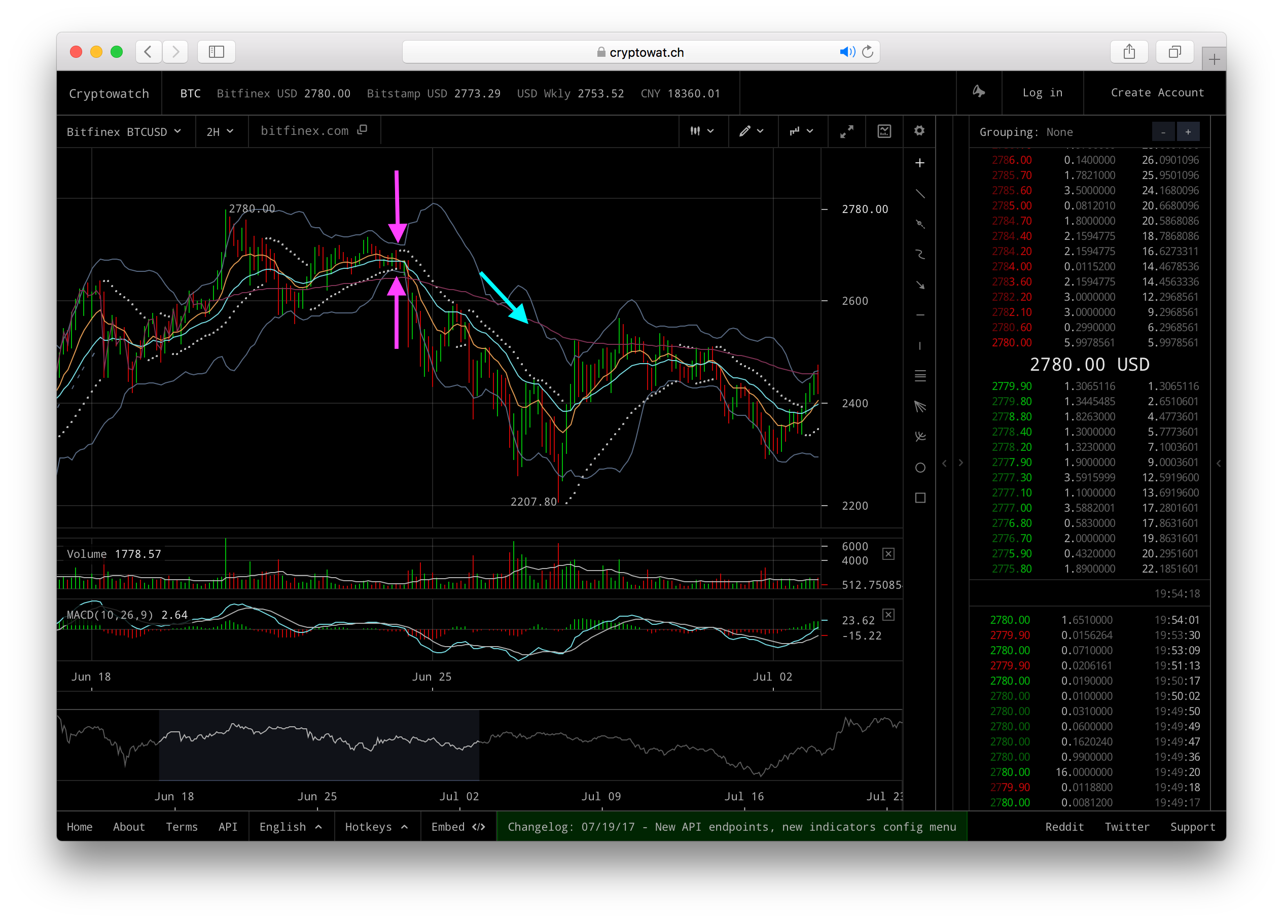Image resolution: width=1283 pixels, height=922 pixels.
Task: Mute tab audio speaker icon
Action: click(846, 52)
